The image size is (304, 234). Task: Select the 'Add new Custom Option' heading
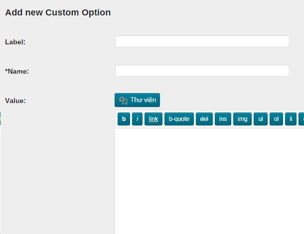[58, 12]
